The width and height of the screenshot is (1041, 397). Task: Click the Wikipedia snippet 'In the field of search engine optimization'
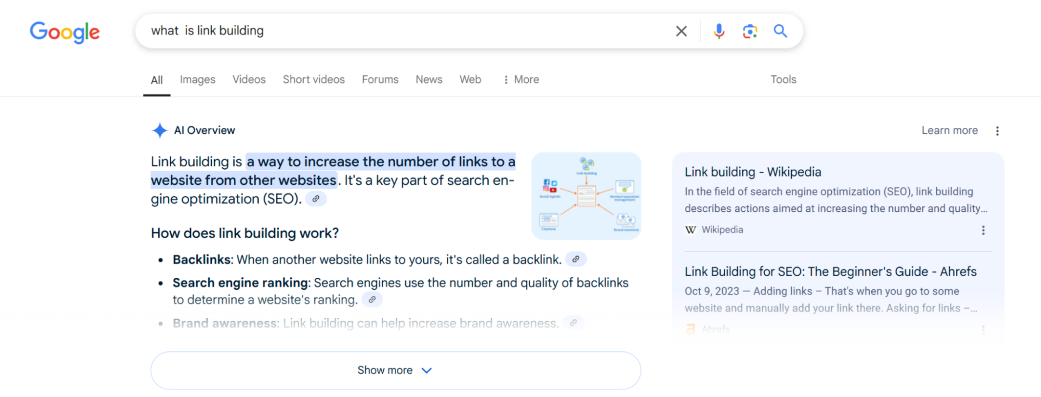click(837, 200)
